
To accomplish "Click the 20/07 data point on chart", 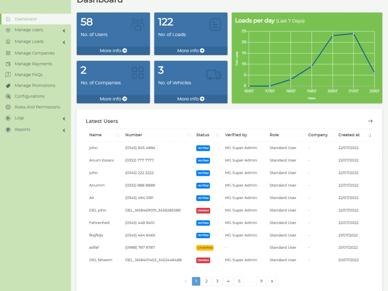I will [333, 36].
